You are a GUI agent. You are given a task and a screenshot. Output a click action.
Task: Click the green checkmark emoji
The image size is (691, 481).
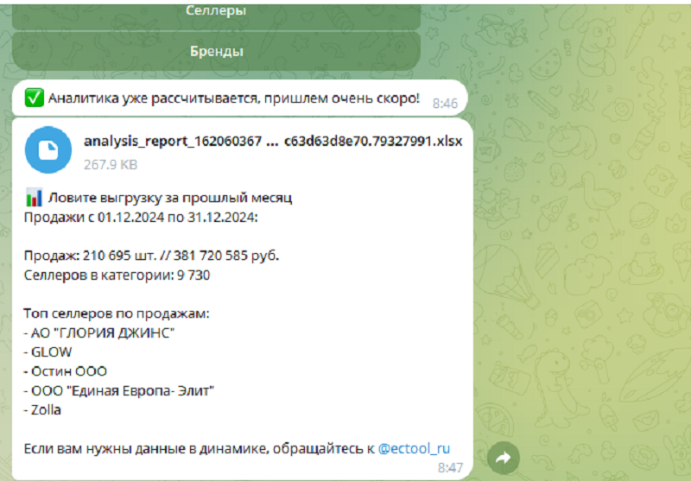click(35, 98)
